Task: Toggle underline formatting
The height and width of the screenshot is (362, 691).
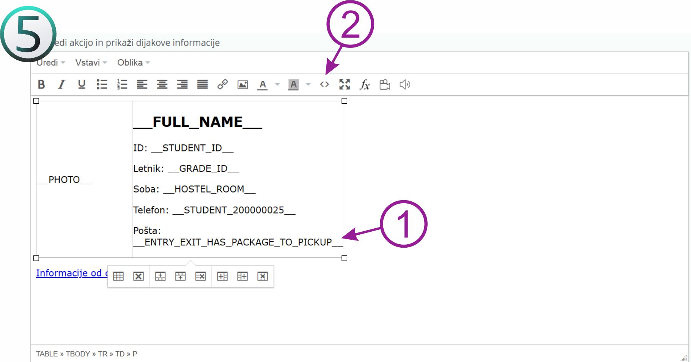Action: [81, 84]
